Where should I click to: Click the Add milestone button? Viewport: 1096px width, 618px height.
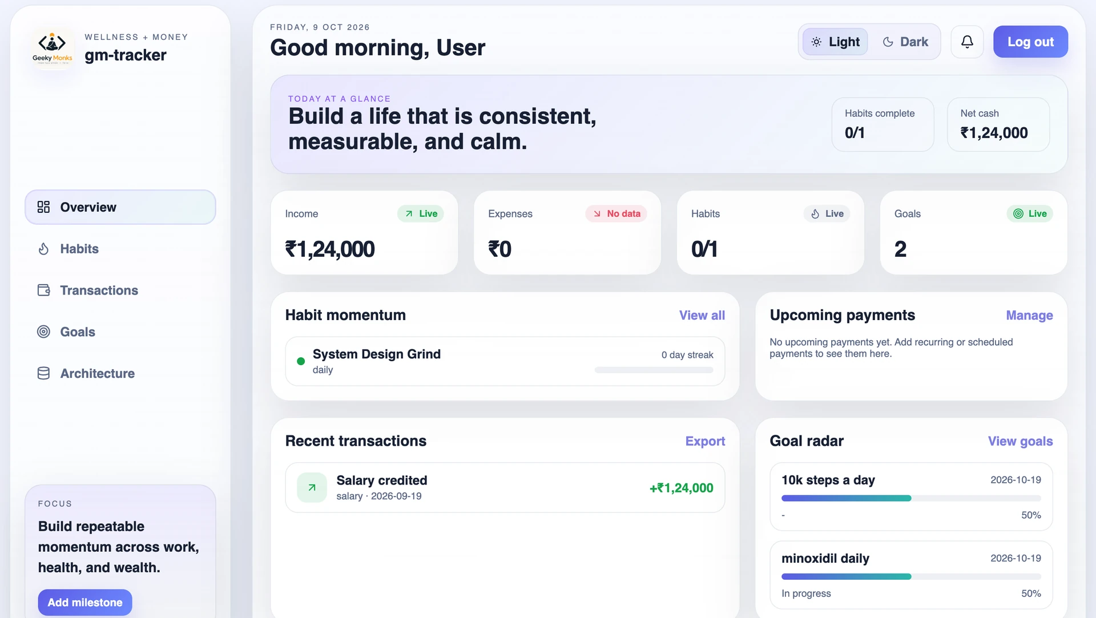[x=85, y=602]
